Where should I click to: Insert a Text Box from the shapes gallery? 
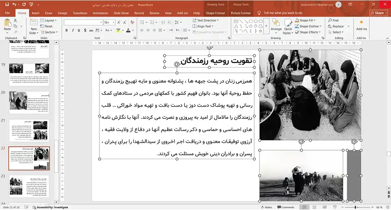[x=236, y=22]
